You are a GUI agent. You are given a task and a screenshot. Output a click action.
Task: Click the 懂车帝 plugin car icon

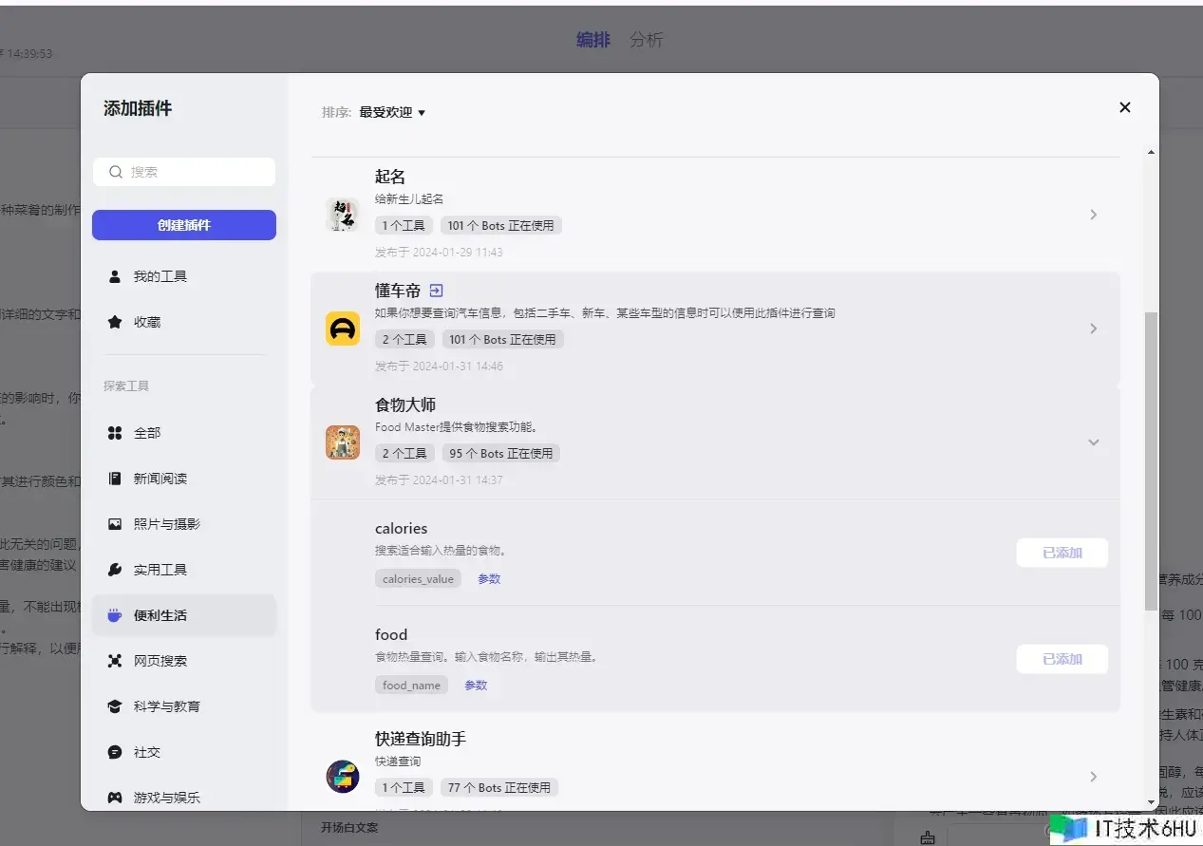[342, 329]
